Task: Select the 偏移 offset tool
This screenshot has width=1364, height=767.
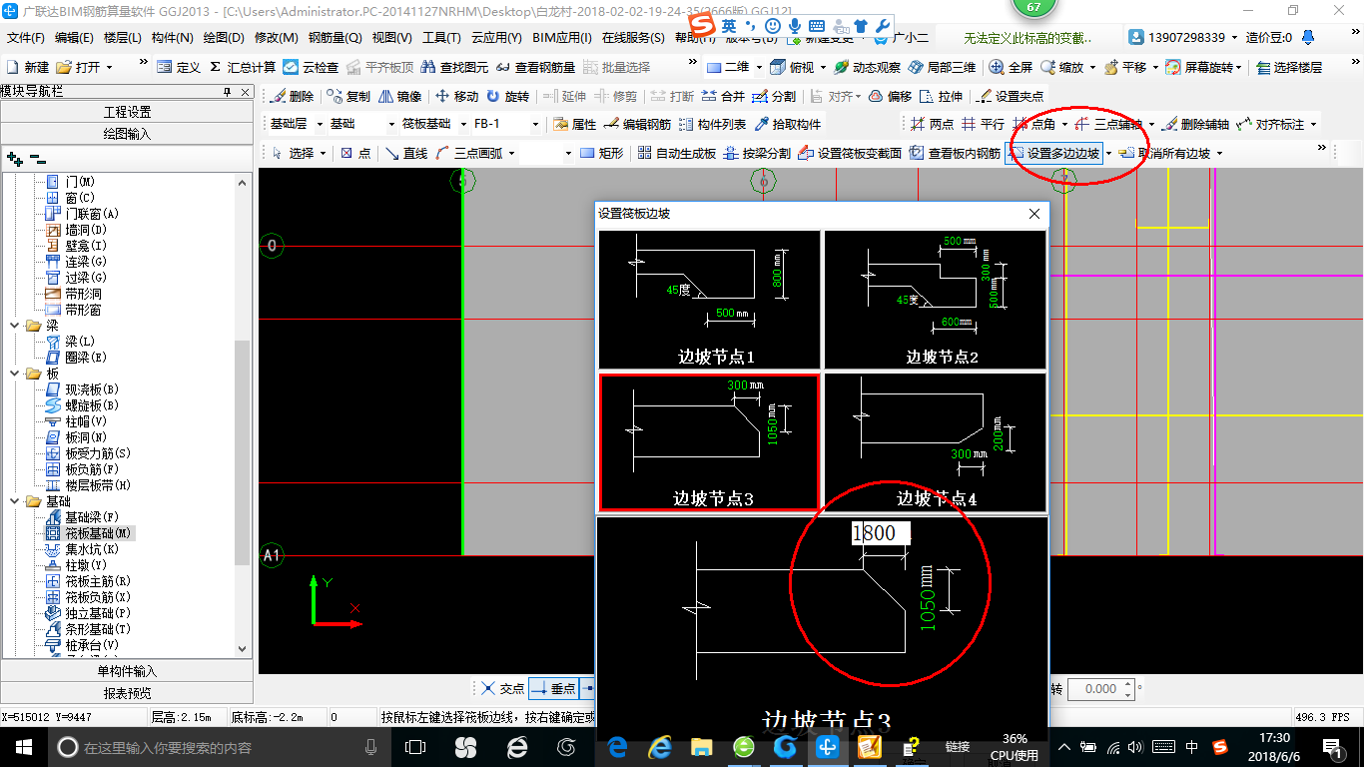Action: click(890, 96)
